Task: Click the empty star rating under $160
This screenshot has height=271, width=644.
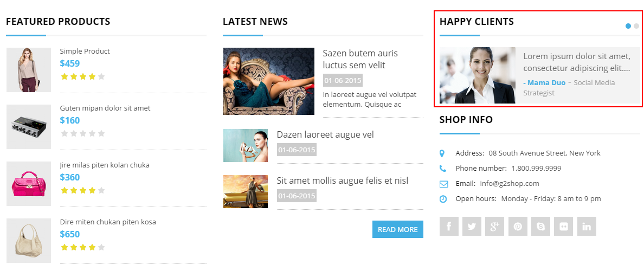Action: pos(82,133)
